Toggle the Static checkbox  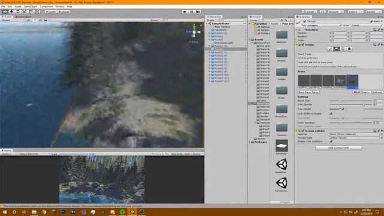pyautogui.click(x=371, y=22)
